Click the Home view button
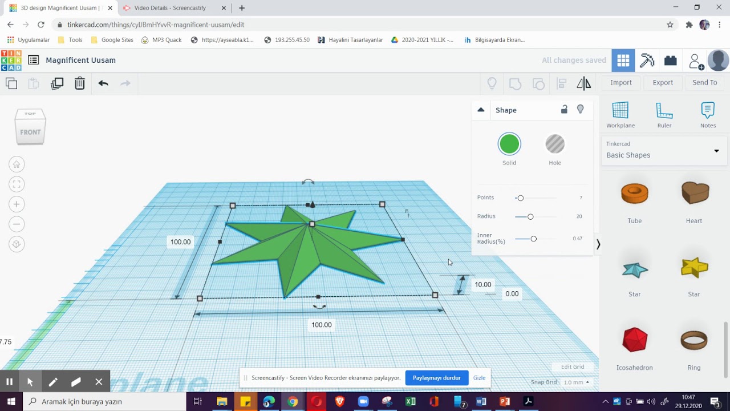The image size is (730, 411). point(17,164)
